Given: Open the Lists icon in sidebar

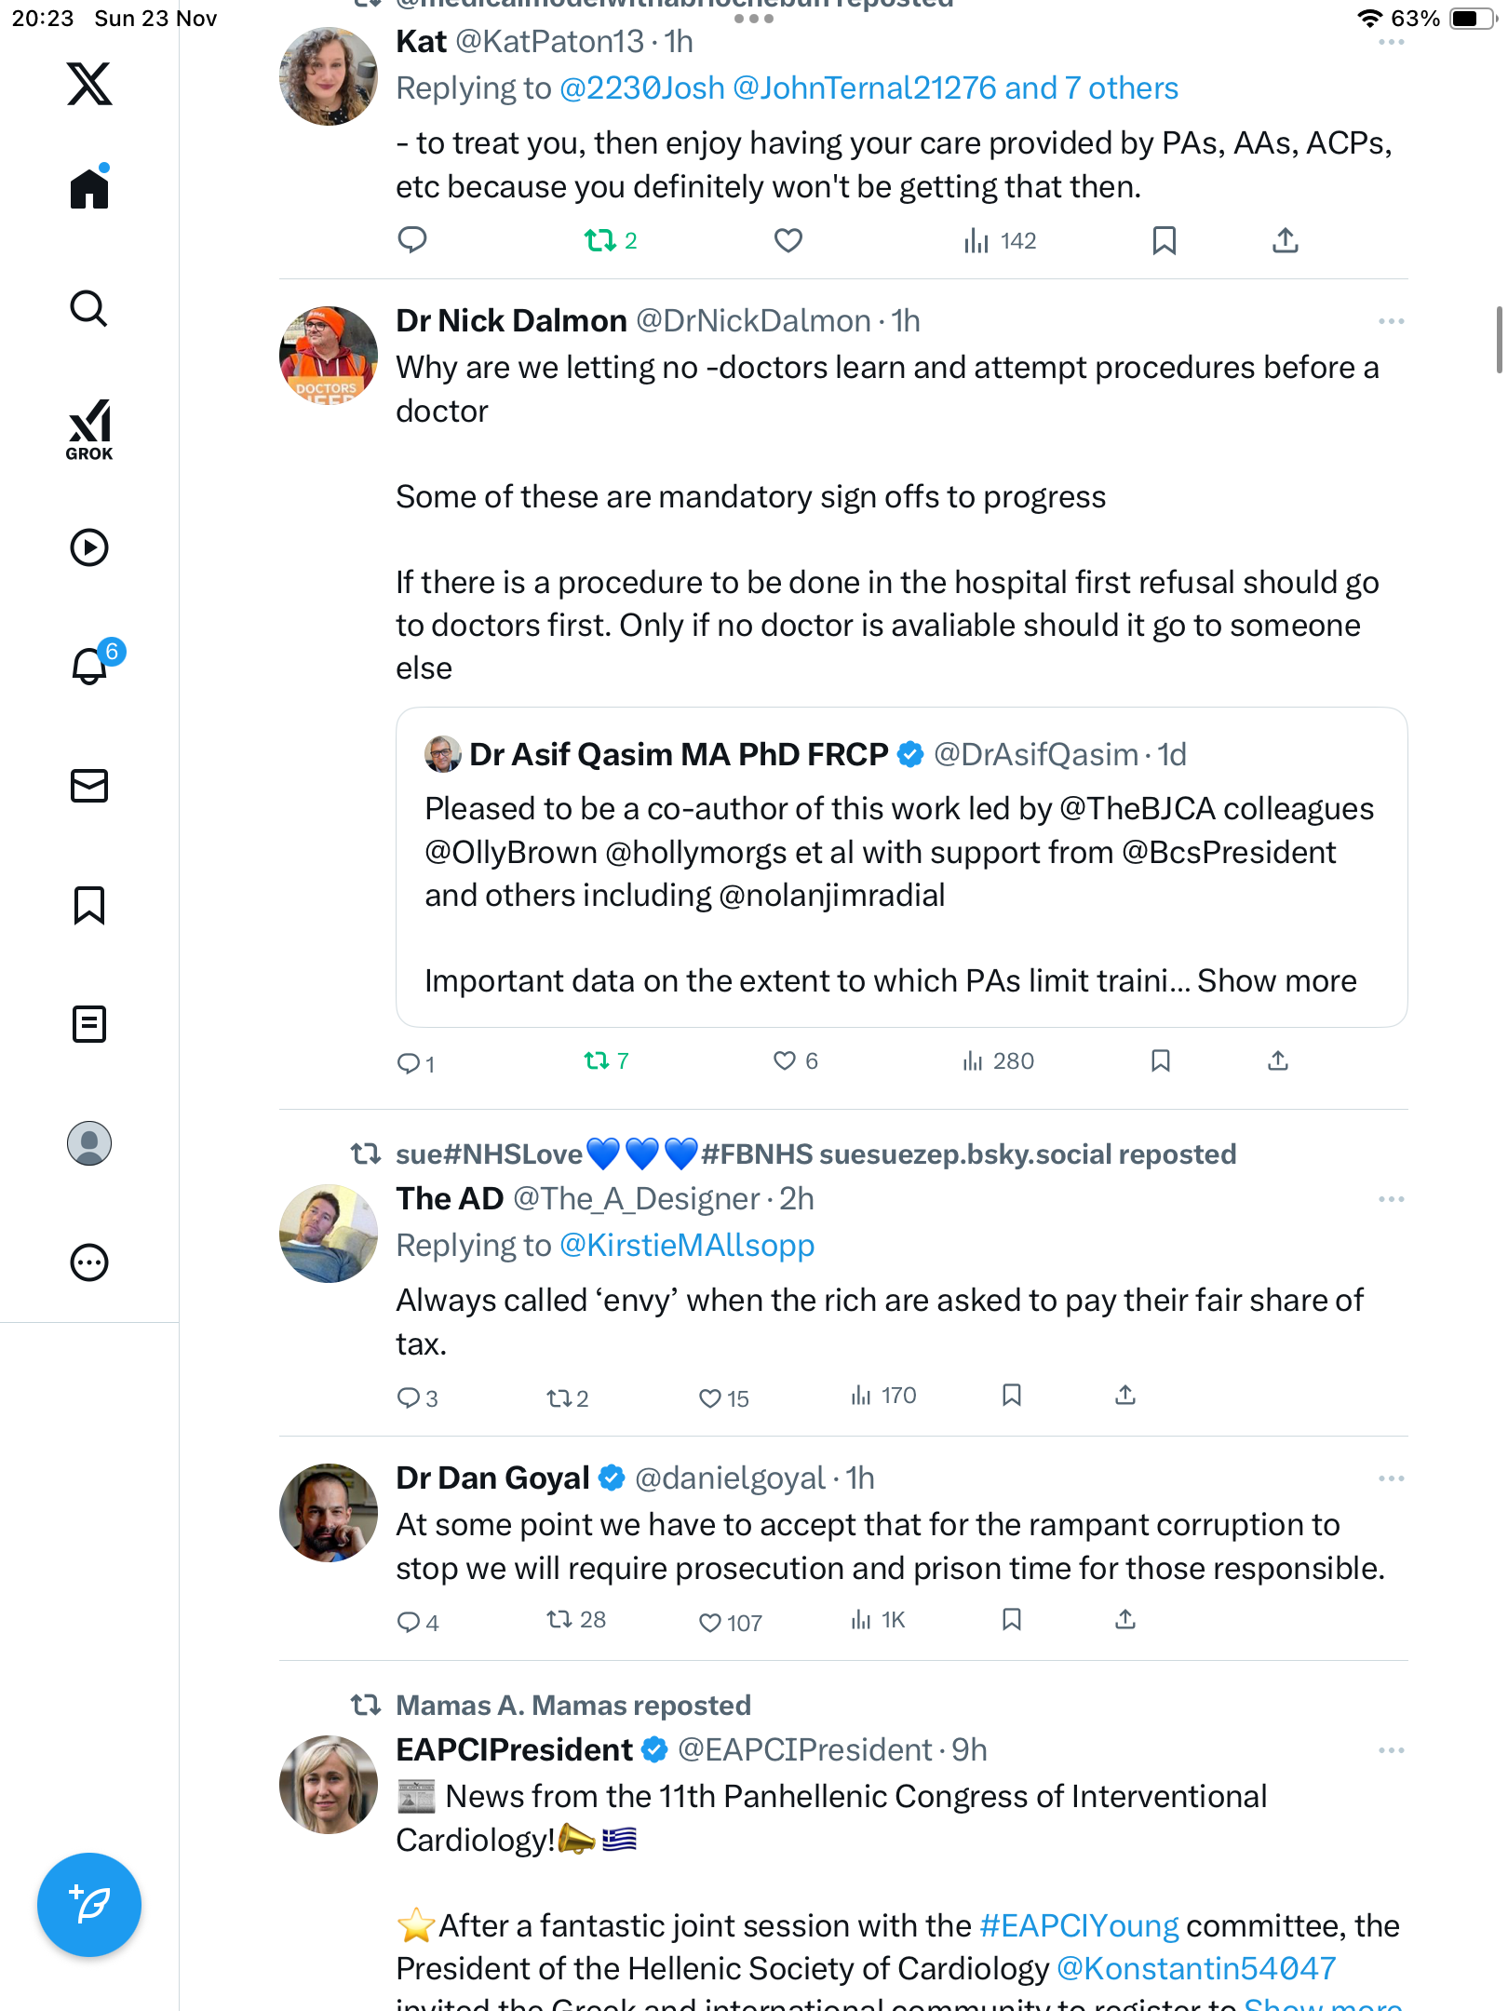Looking at the screenshot, I should pyautogui.click(x=89, y=1024).
